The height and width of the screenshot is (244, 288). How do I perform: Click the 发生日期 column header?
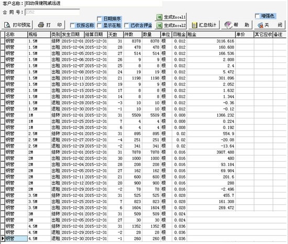pos(73,35)
